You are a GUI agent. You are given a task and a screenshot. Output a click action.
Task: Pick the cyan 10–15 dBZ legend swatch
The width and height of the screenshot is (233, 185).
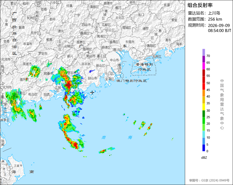(x=203, y=134)
